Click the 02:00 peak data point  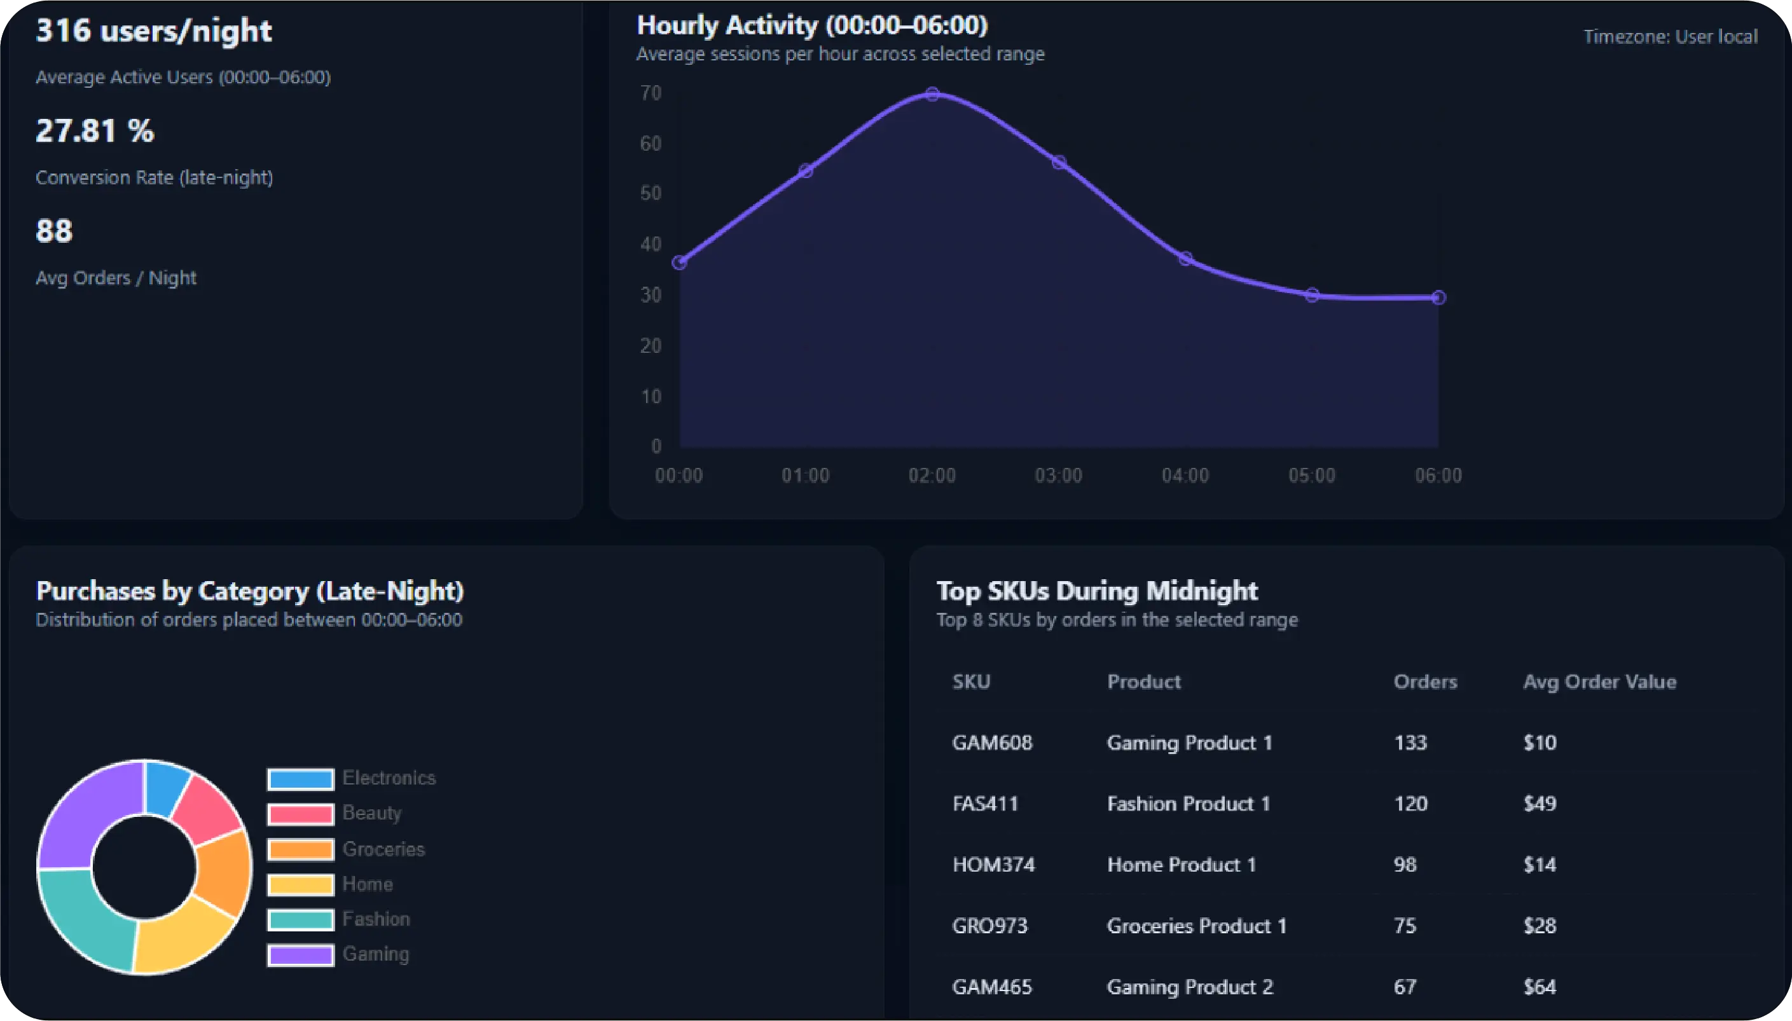pos(932,94)
